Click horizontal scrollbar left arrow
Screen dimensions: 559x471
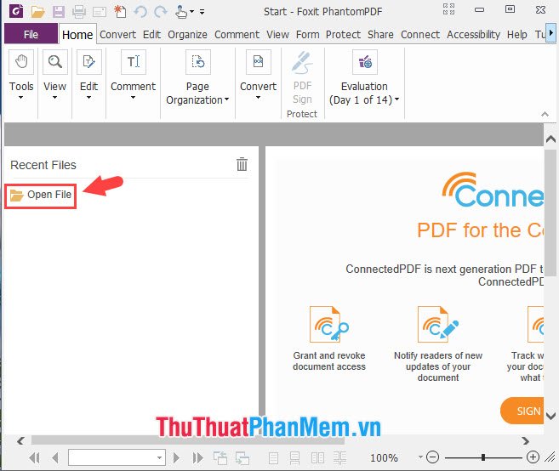click(20, 440)
